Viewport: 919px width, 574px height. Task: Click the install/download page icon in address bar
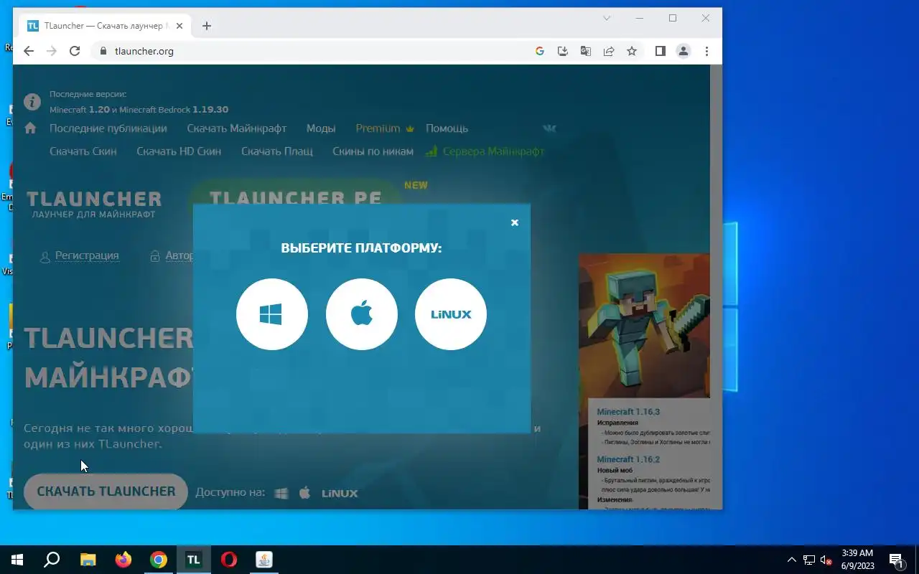(563, 51)
